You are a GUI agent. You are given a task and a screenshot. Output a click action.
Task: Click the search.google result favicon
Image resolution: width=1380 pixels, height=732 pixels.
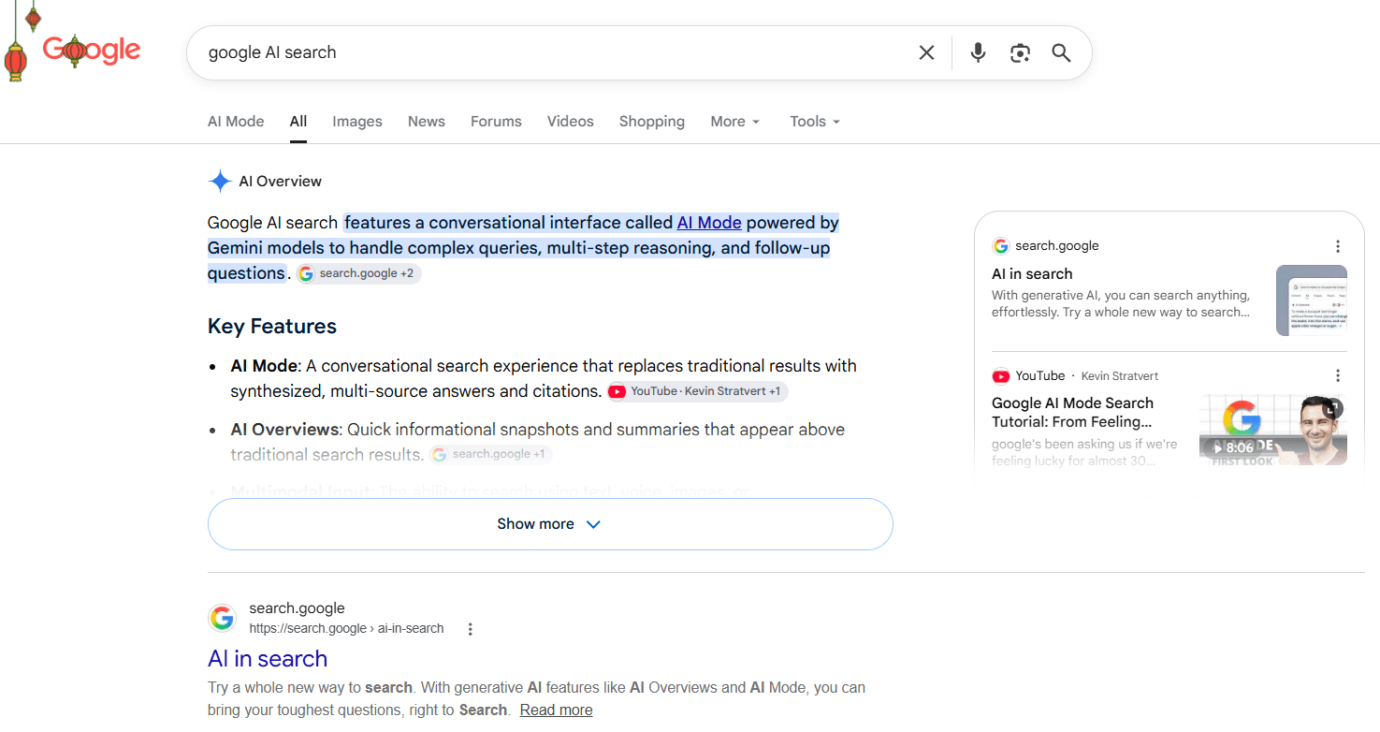pyautogui.click(x=222, y=618)
